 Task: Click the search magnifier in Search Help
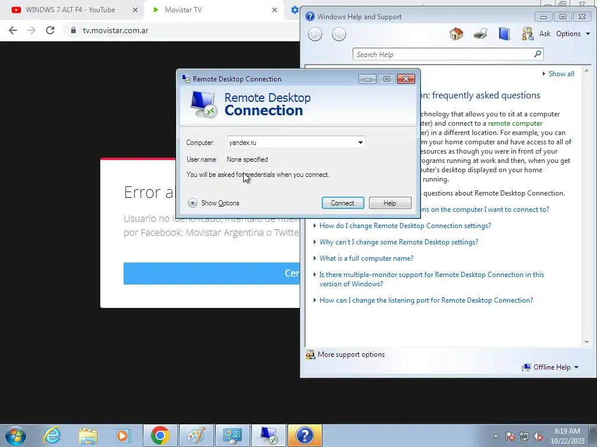tap(538, 54)
